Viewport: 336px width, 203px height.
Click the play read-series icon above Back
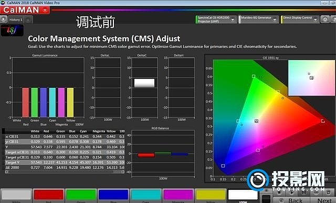[292, 193]
